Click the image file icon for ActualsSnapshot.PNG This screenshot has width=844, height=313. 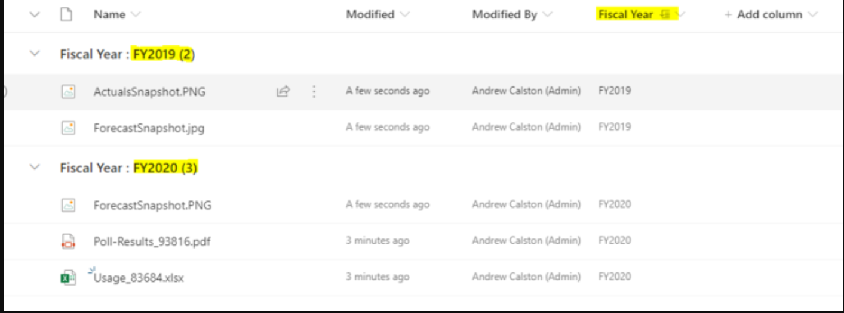pyautogui.click(x=69, y=92)
